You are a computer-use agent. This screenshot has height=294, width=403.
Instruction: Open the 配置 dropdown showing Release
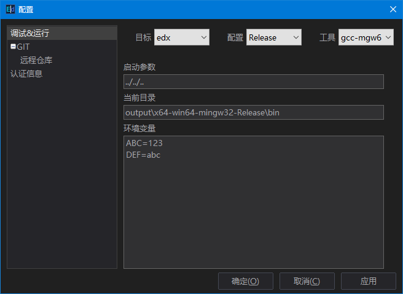[274, 37]
